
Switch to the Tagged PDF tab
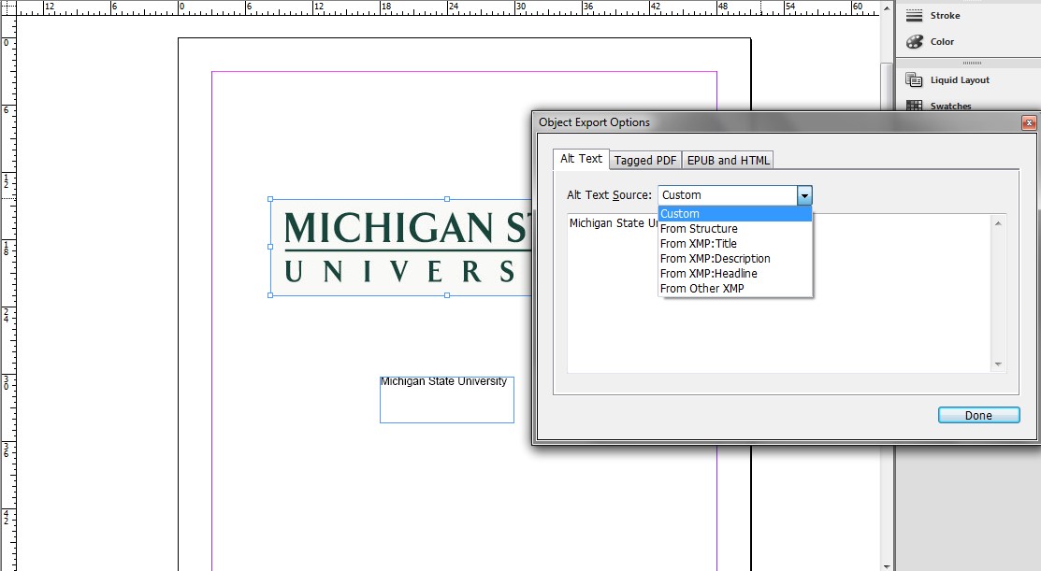(644, 160)
